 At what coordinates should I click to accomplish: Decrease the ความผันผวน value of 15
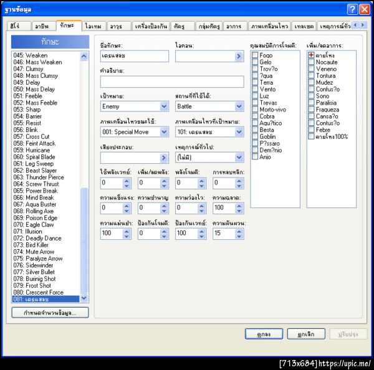coord(239,236)
